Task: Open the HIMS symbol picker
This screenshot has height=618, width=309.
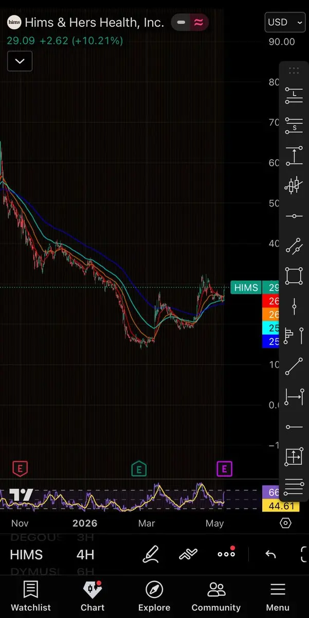Action: pos(26,555)
